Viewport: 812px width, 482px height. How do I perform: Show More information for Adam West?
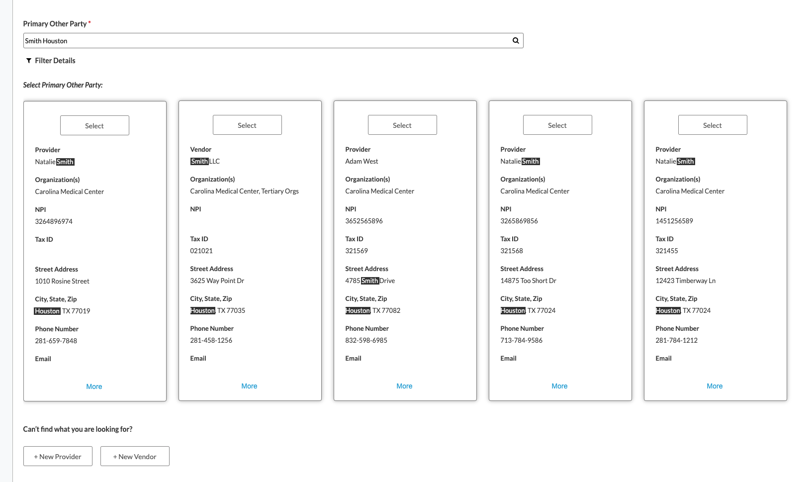[x=404, y=386]
